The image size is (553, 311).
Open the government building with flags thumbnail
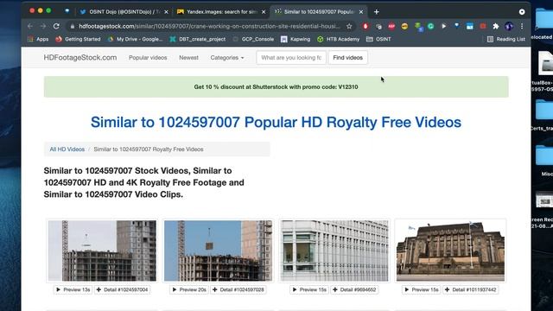[x=450, y=251]
